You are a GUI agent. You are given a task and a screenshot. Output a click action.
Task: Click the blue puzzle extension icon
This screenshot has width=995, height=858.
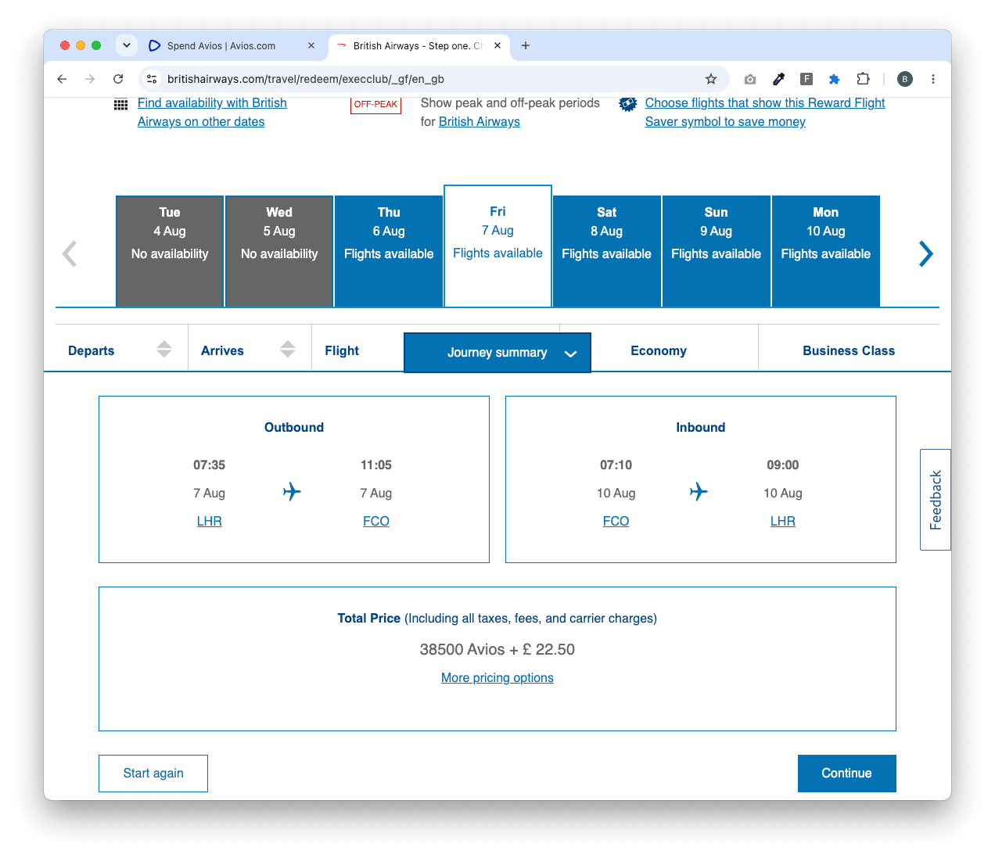point(835,79)
